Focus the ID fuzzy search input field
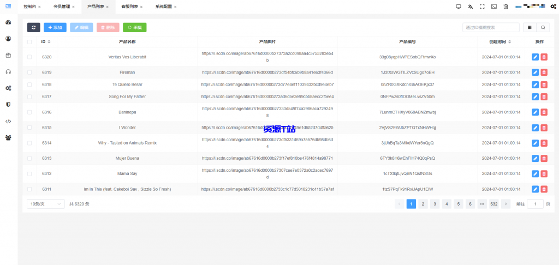Screen dimensions: 559x265 pos(490,27)
